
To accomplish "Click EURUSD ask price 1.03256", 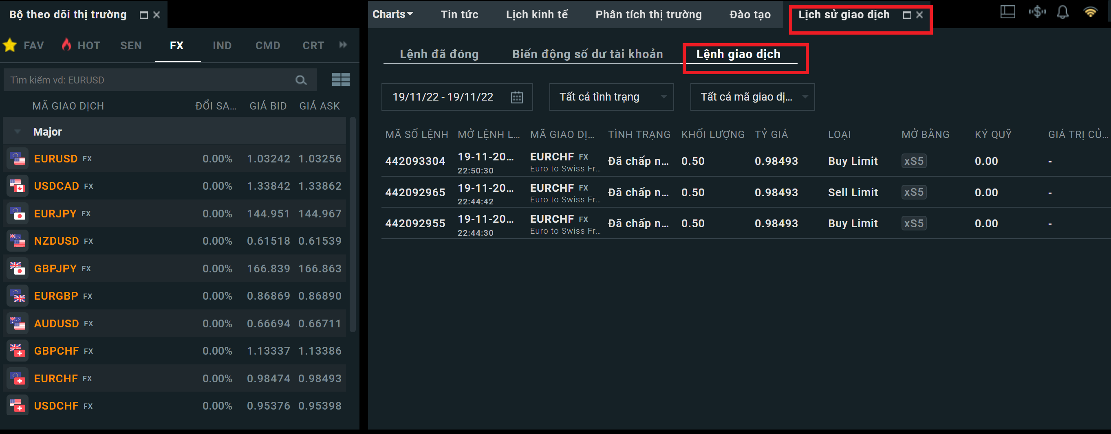I will 320,159.
